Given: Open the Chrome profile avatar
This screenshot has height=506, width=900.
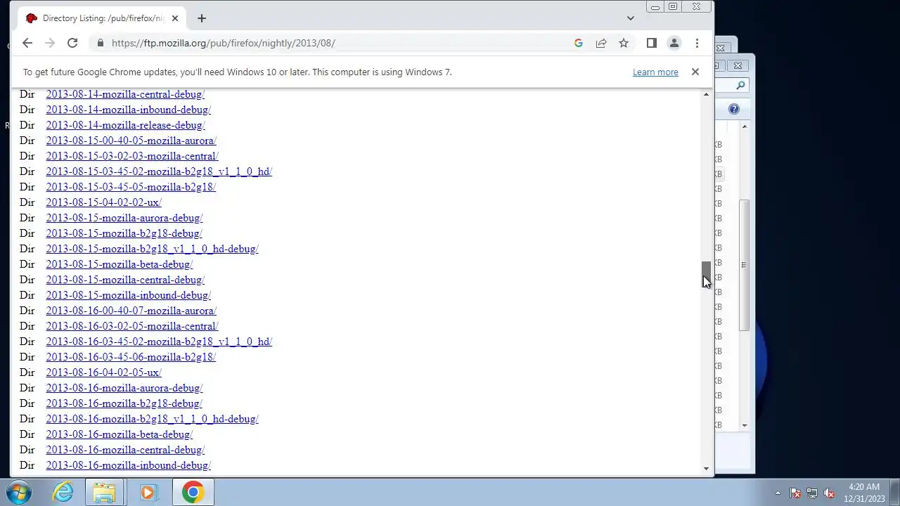Looking at the screenshot, I should (674, 43).
